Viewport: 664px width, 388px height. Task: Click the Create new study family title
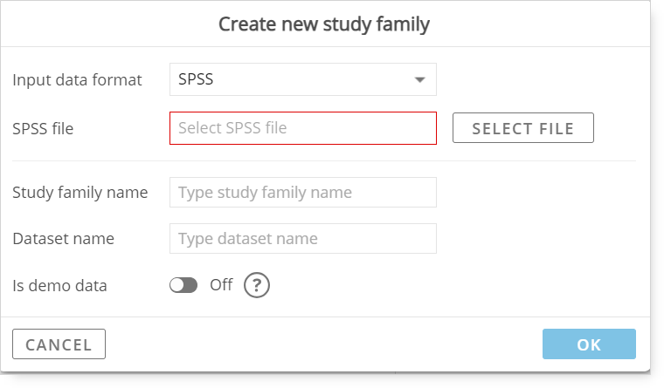click(324, 24)
